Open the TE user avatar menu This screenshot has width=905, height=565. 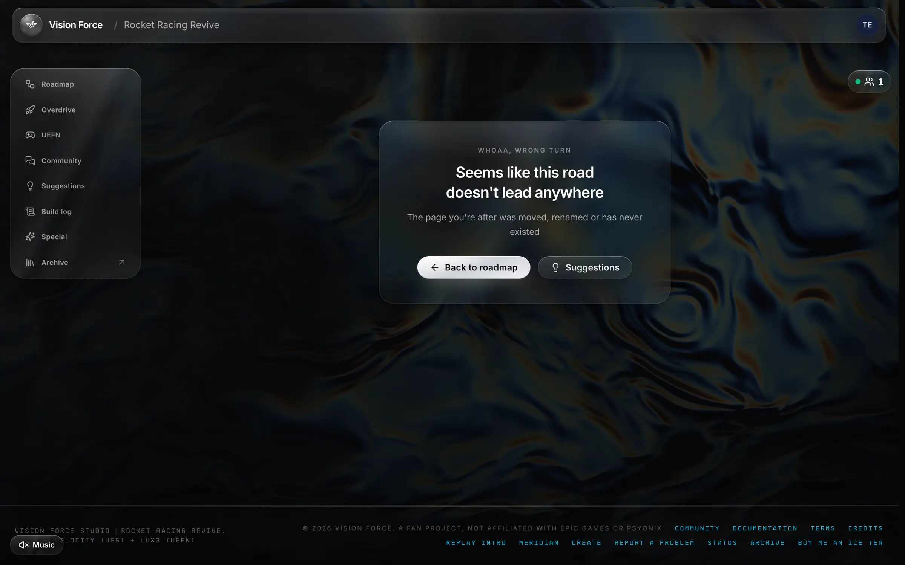(867, 25)
